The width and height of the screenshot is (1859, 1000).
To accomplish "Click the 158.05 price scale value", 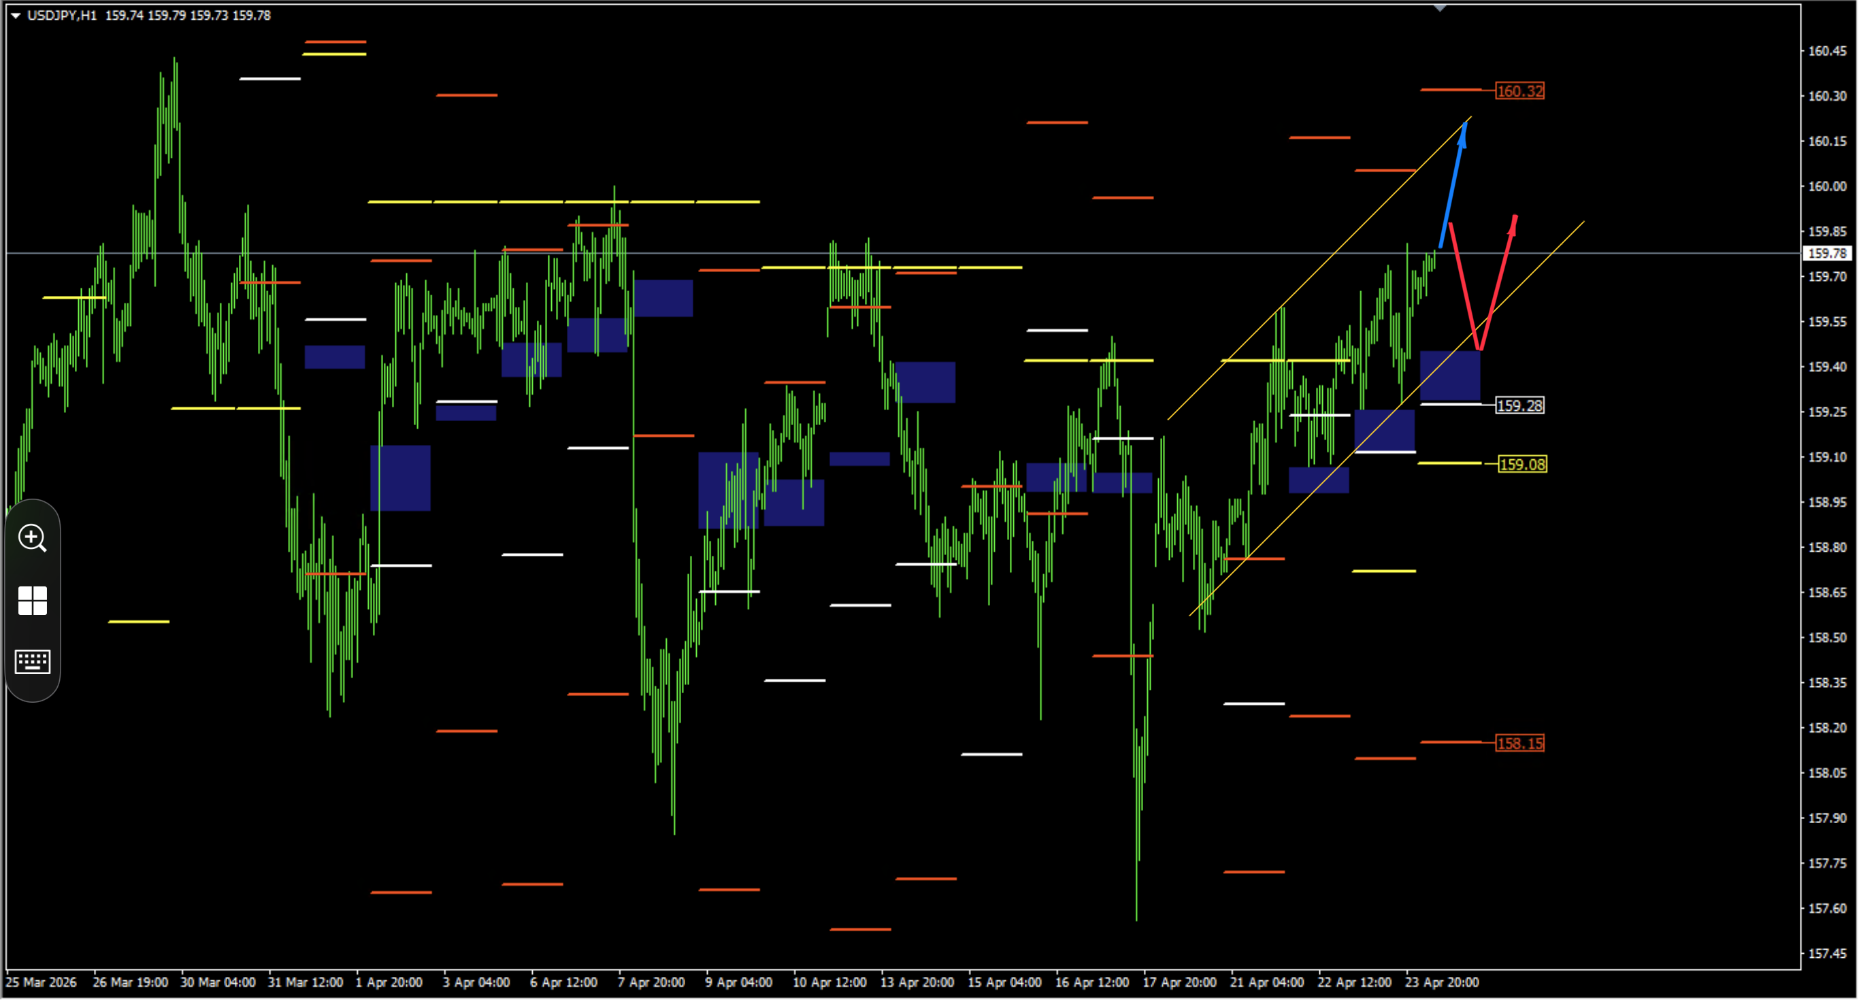I will pos(1827,773).
